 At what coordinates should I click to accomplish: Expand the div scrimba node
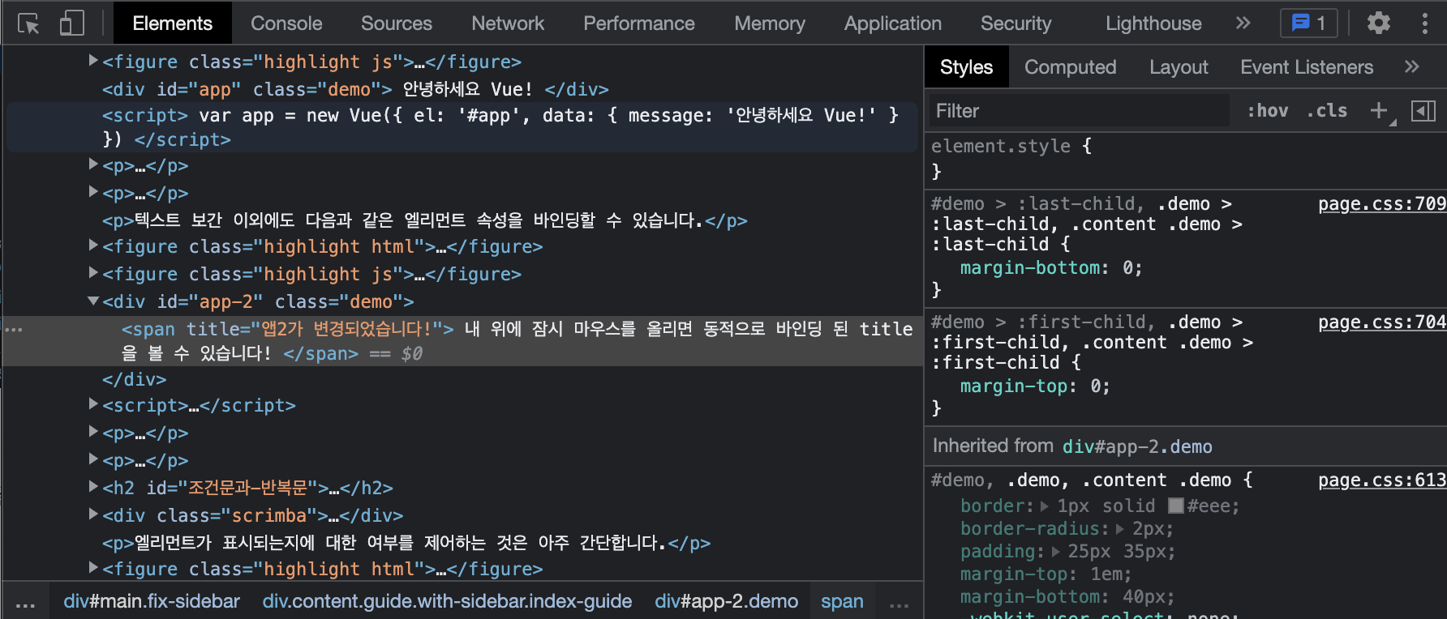tap(93, 514)
